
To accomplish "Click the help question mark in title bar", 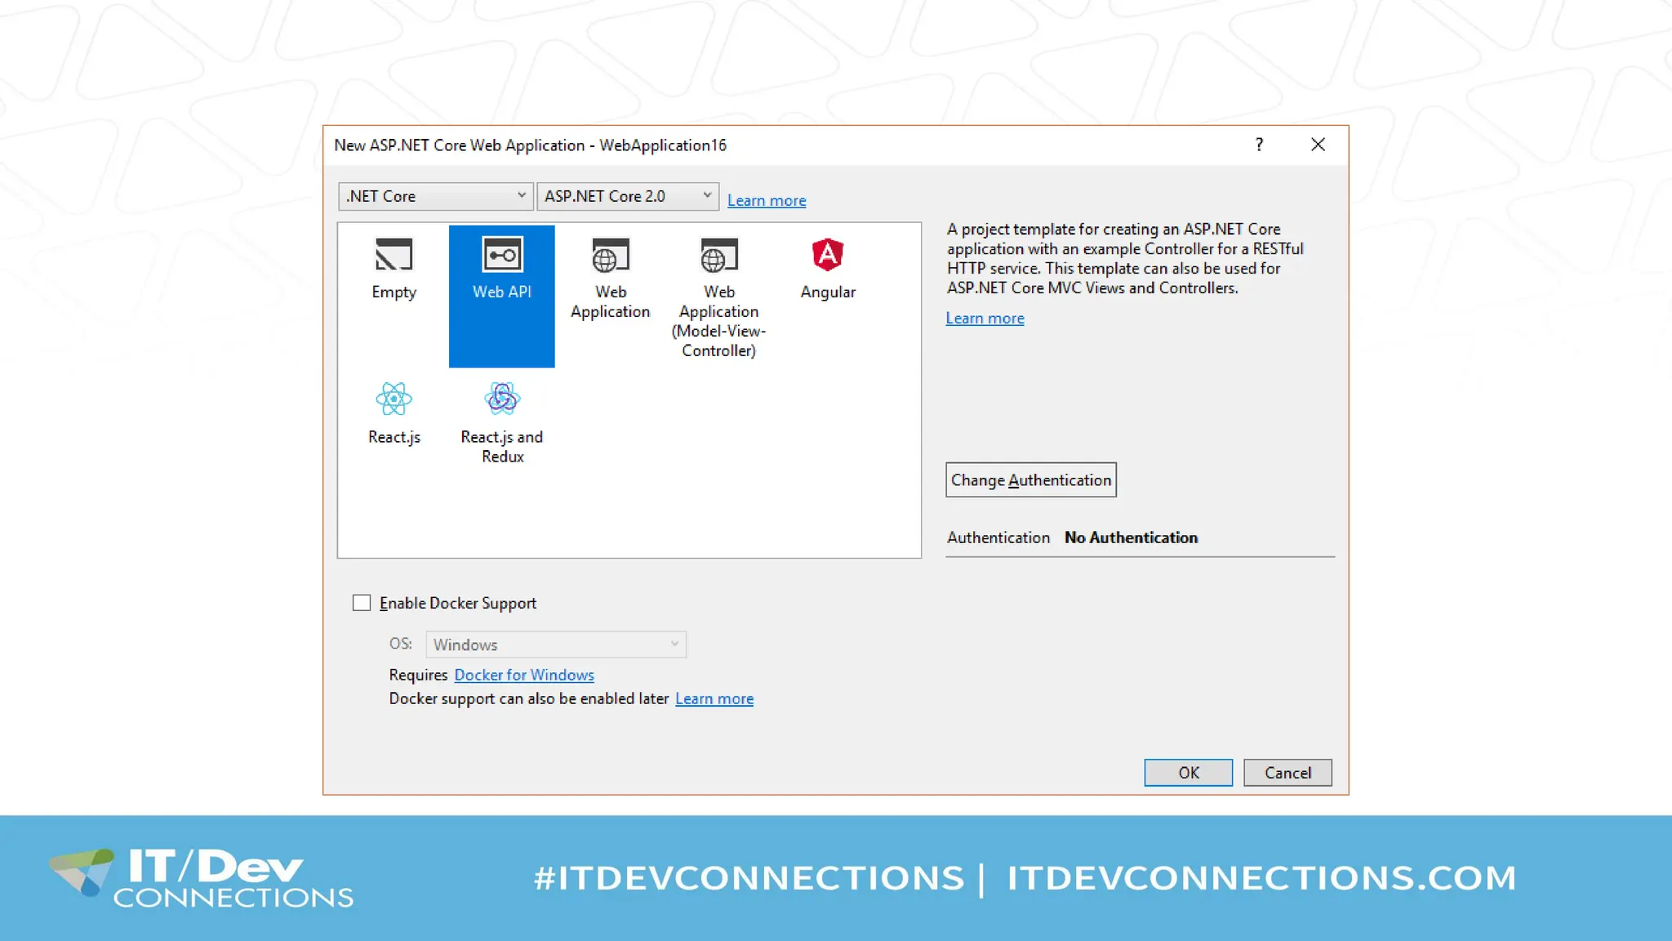I will coord(1260,145).
